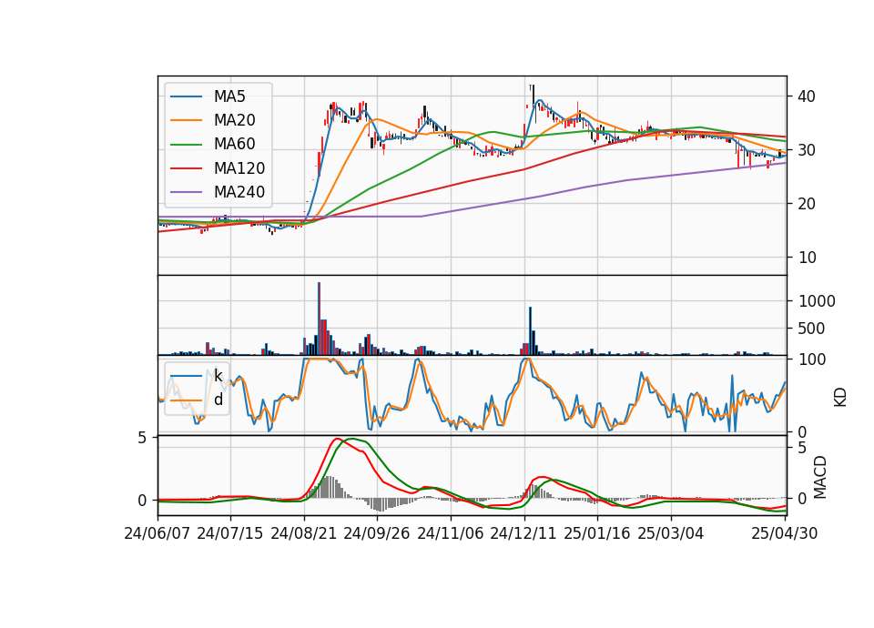Click the MA240 legend label
Screen dimensions: 874x628
[239, 192]
